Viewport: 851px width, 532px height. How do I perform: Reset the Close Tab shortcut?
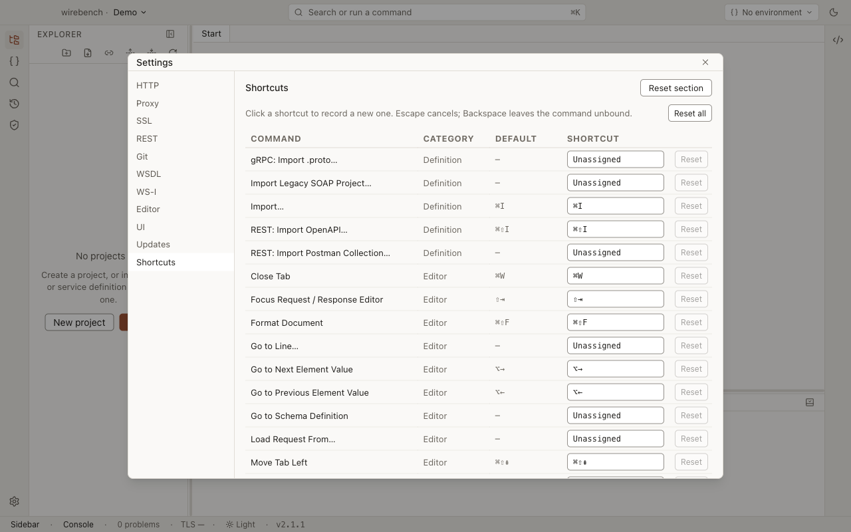[x=691, y=276]
